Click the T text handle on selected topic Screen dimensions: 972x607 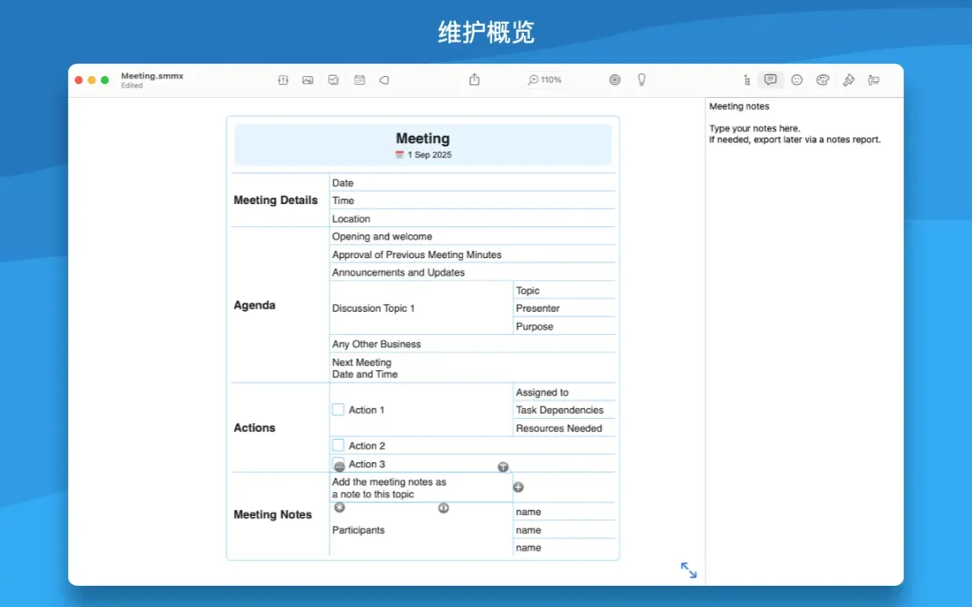504,467
